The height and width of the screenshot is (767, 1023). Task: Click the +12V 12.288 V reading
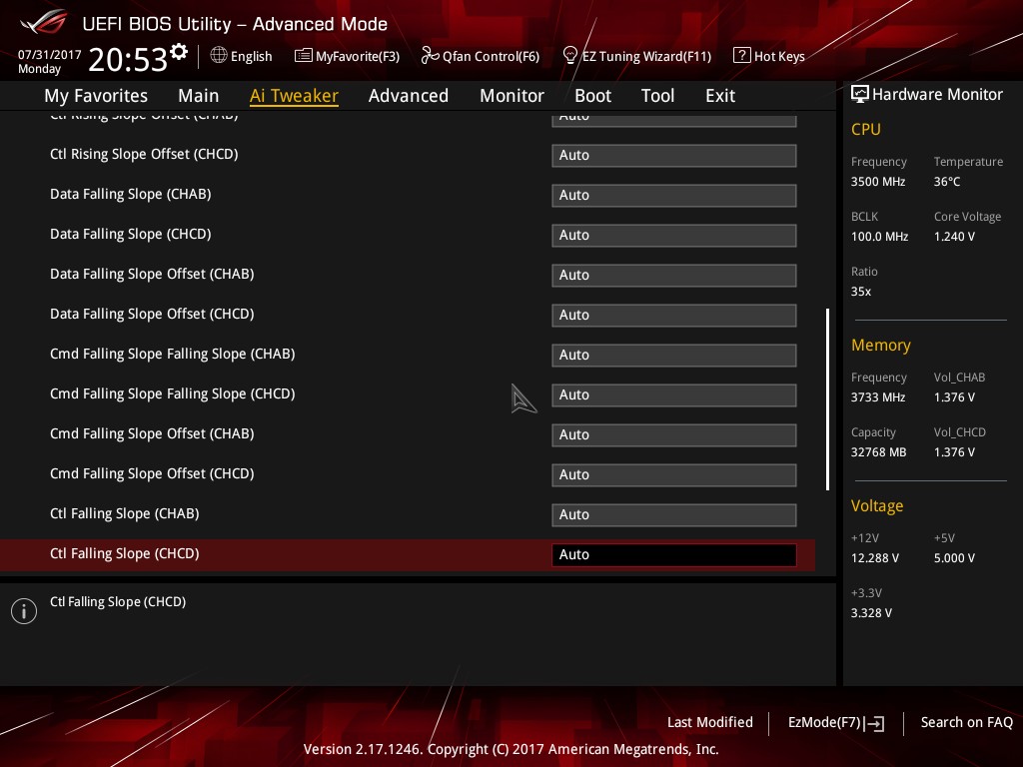[x=875, y=558]
